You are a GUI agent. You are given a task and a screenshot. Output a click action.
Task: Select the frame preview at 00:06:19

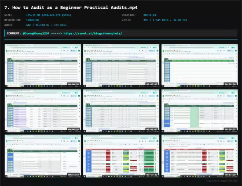(x=43, y=111)
